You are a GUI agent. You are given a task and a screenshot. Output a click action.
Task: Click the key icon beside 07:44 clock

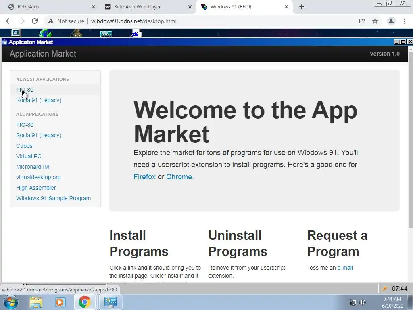384,289
